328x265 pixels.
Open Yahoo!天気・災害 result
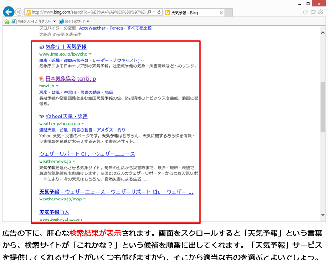67,116
